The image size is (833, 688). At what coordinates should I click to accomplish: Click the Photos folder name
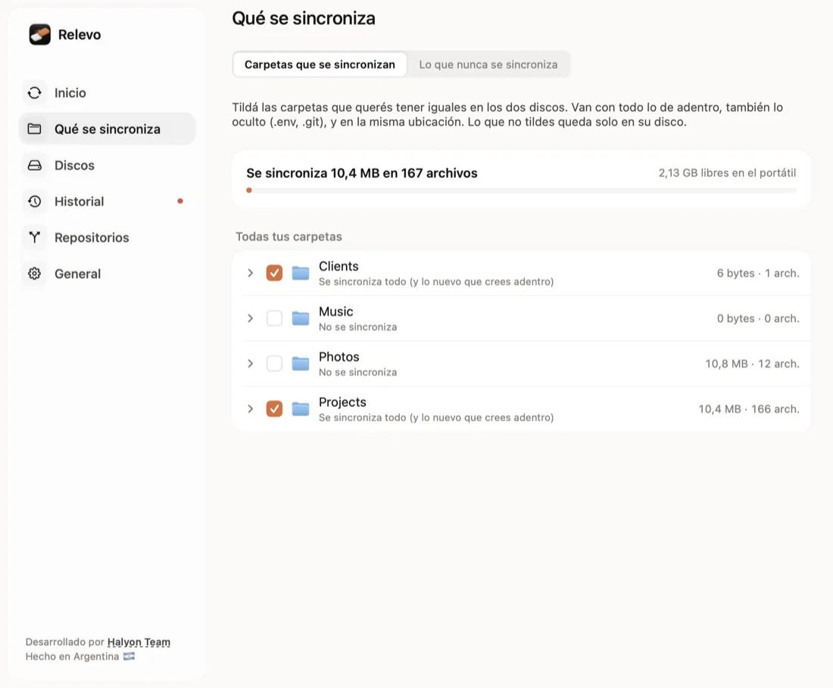(x=339, y=357)
